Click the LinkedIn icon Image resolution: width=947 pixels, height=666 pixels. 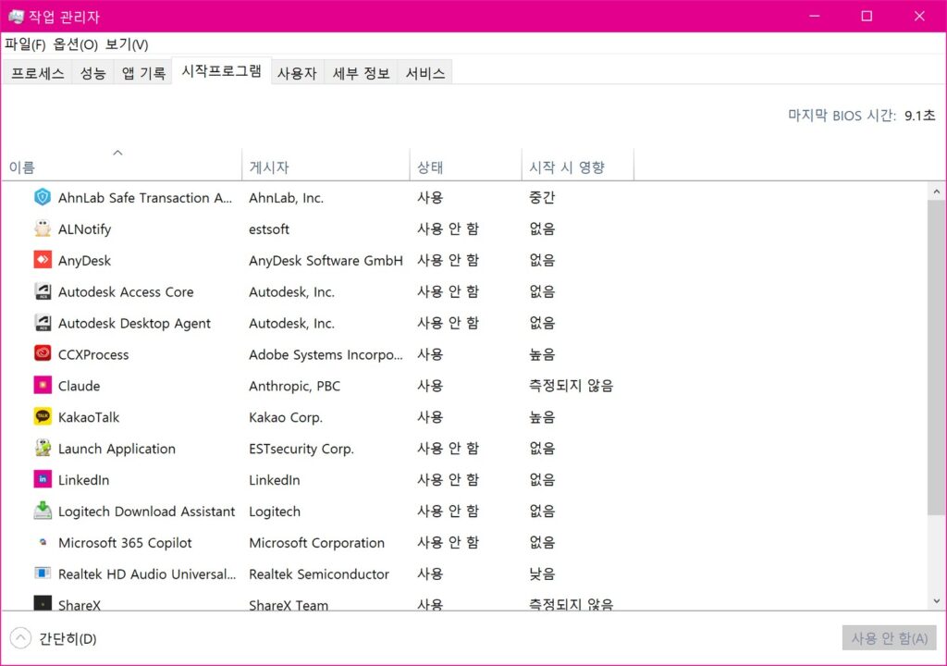coord(43,479)
